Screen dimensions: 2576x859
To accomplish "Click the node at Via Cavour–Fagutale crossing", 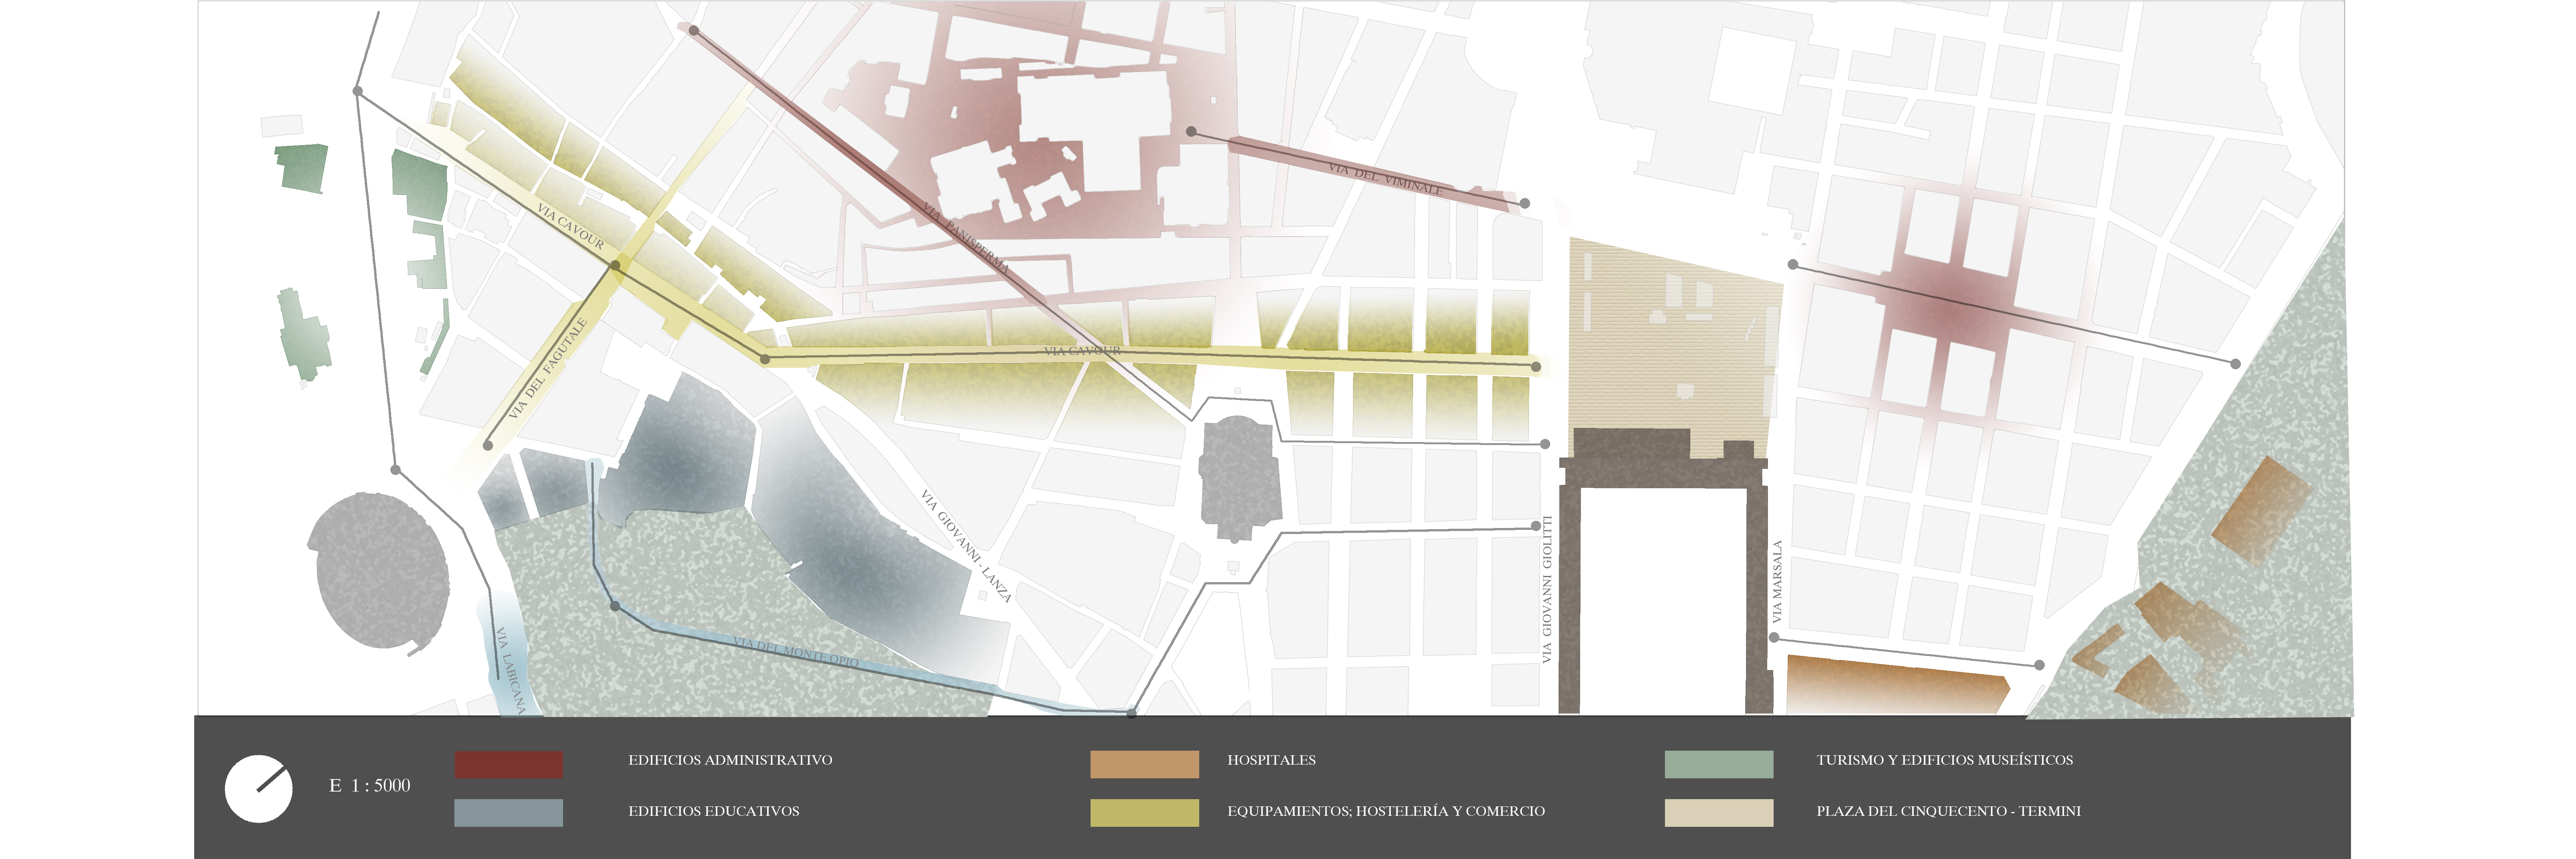I will click(x=615, y=266).
